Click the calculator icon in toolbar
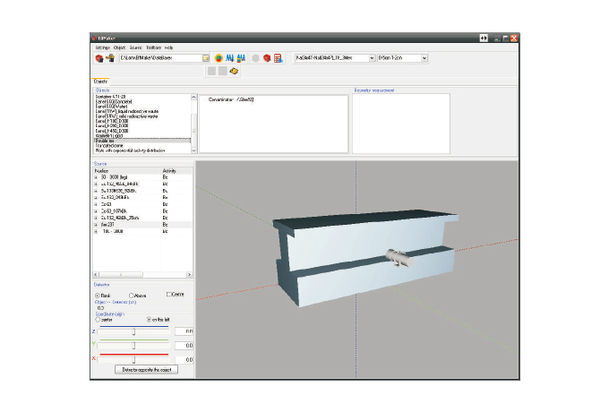The width and height of the screenshot is (609, 412). coord(279,58)
